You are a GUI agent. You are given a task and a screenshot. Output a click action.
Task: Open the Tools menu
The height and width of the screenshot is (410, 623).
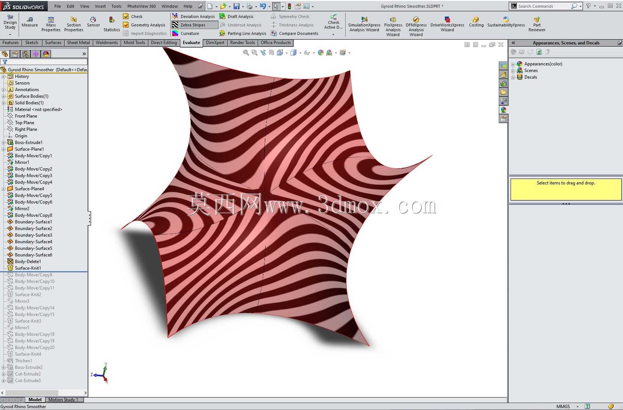pyautogui.click(x=116, y=6)
